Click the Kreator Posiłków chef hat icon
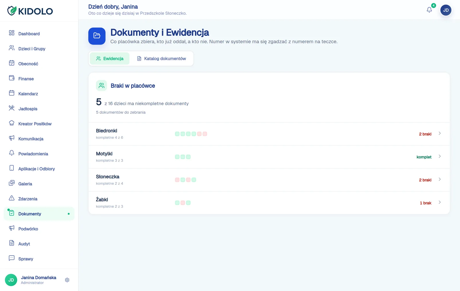Viewport: 460px width, 291px height. tap(11, 123)
